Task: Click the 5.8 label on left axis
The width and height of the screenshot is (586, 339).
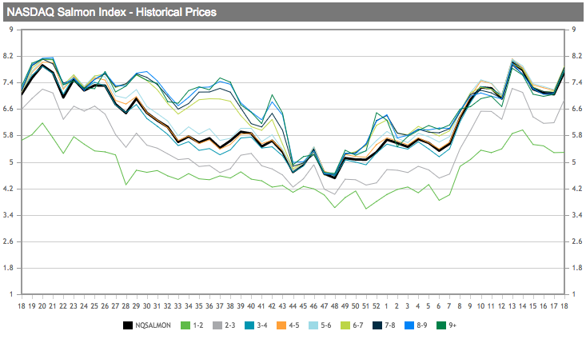Action: tap(8, 136)
